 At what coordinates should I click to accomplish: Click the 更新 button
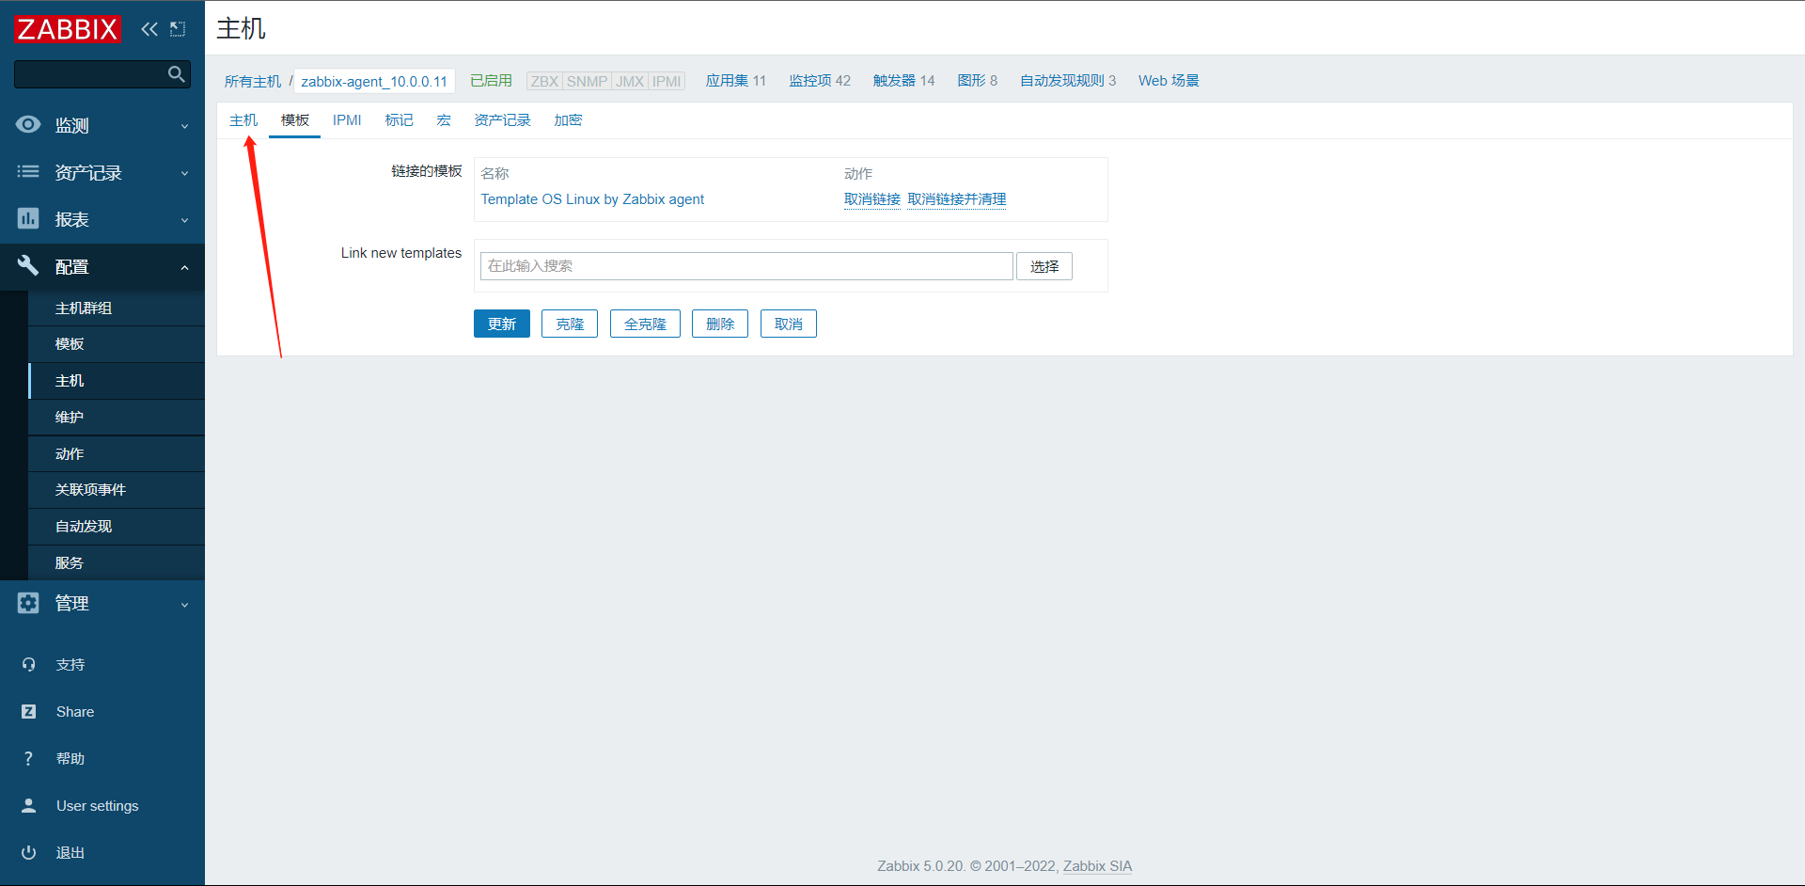502,324
